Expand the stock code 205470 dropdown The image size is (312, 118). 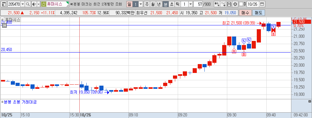tap(23, 4)
